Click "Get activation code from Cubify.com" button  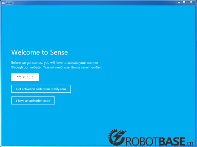(x=41, y=89)
